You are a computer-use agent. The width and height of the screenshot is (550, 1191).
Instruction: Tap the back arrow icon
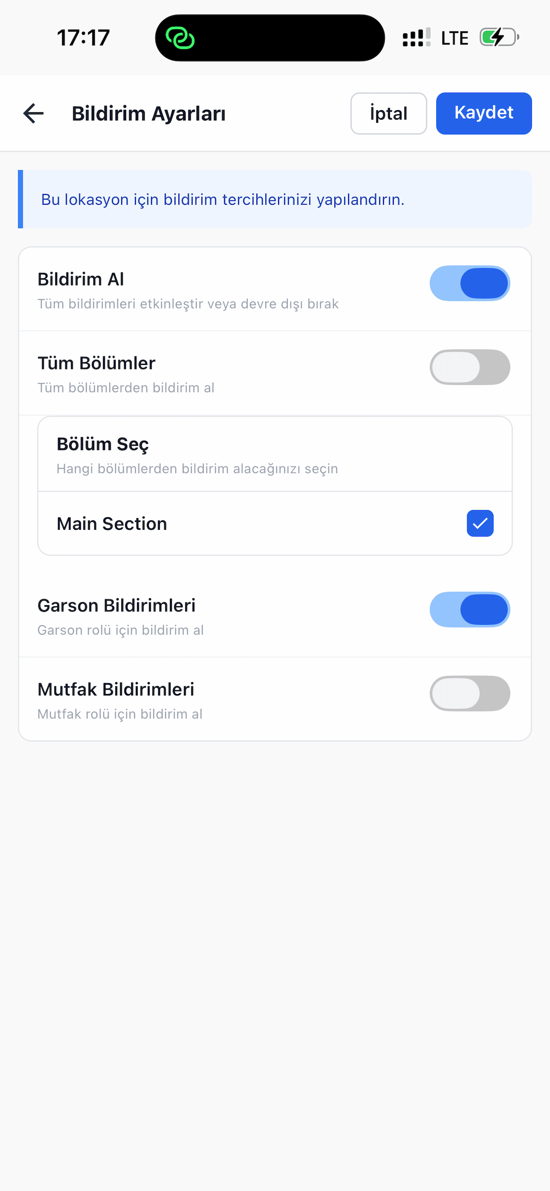[33, 113]
